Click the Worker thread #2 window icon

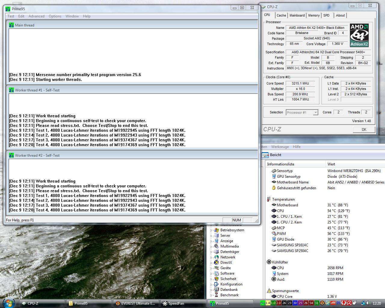click(11, 156)
